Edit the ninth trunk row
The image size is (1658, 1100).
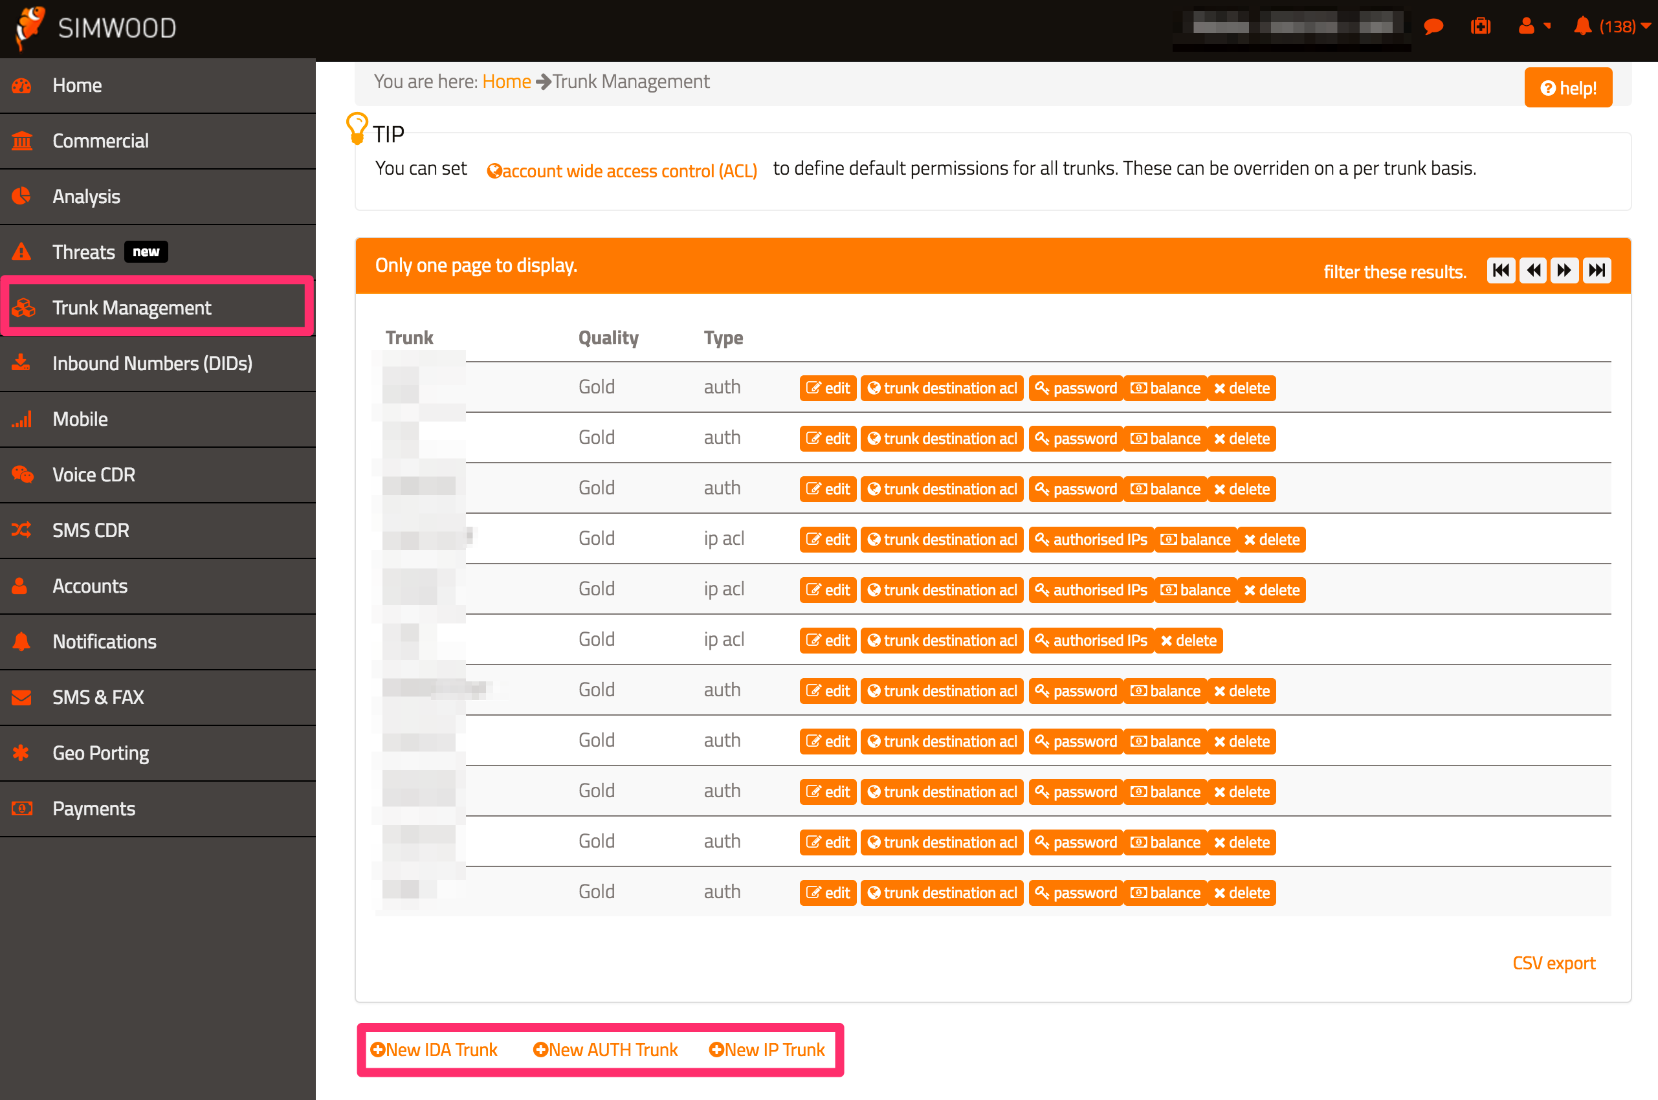coord(828,792)
